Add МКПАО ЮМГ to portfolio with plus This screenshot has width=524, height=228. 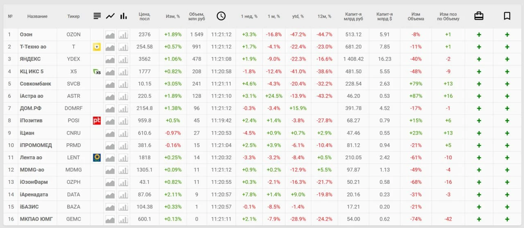(479, 219)
